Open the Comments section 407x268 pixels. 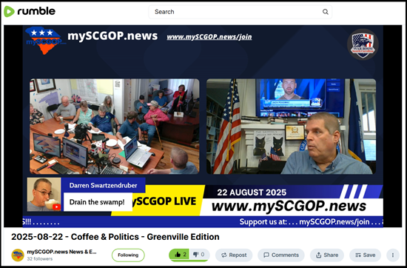[281, 255]
